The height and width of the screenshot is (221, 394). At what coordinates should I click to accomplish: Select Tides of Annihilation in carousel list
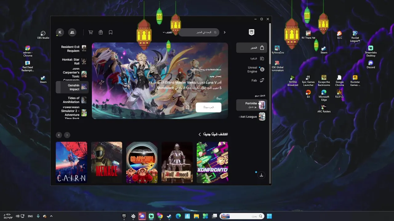[72, 100]
